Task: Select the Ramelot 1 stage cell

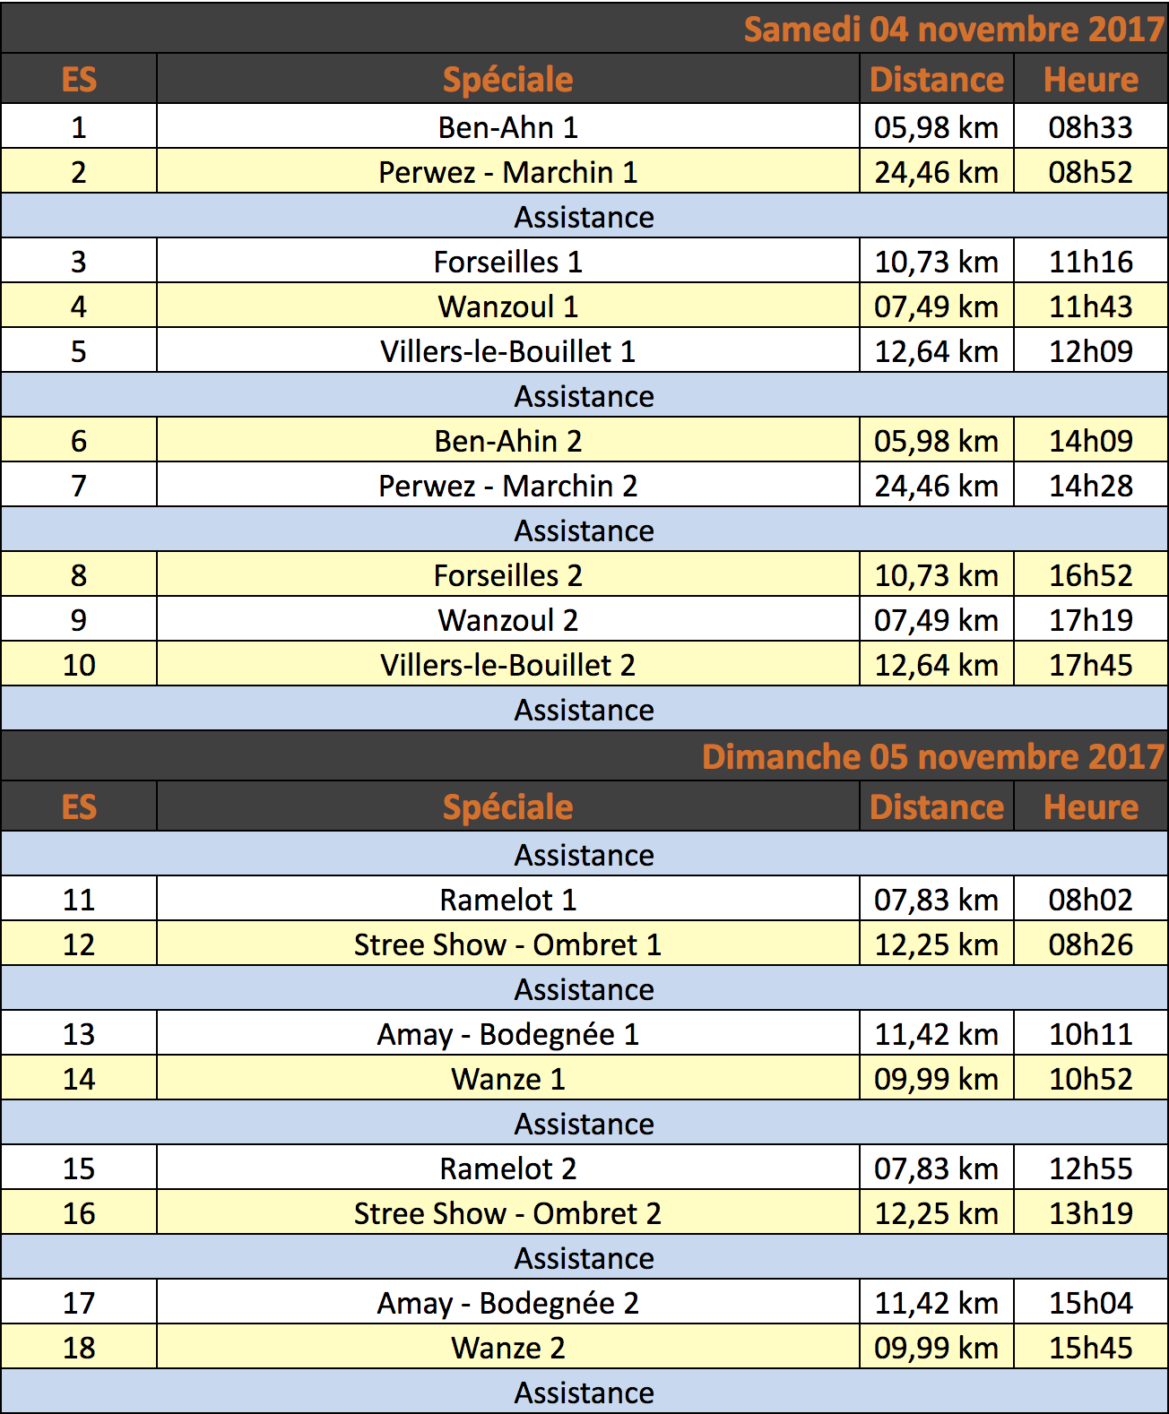Action: (x=507, y=899)
